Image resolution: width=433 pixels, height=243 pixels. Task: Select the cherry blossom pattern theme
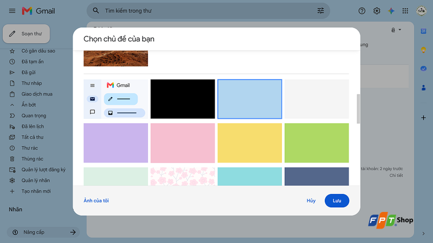182,177
